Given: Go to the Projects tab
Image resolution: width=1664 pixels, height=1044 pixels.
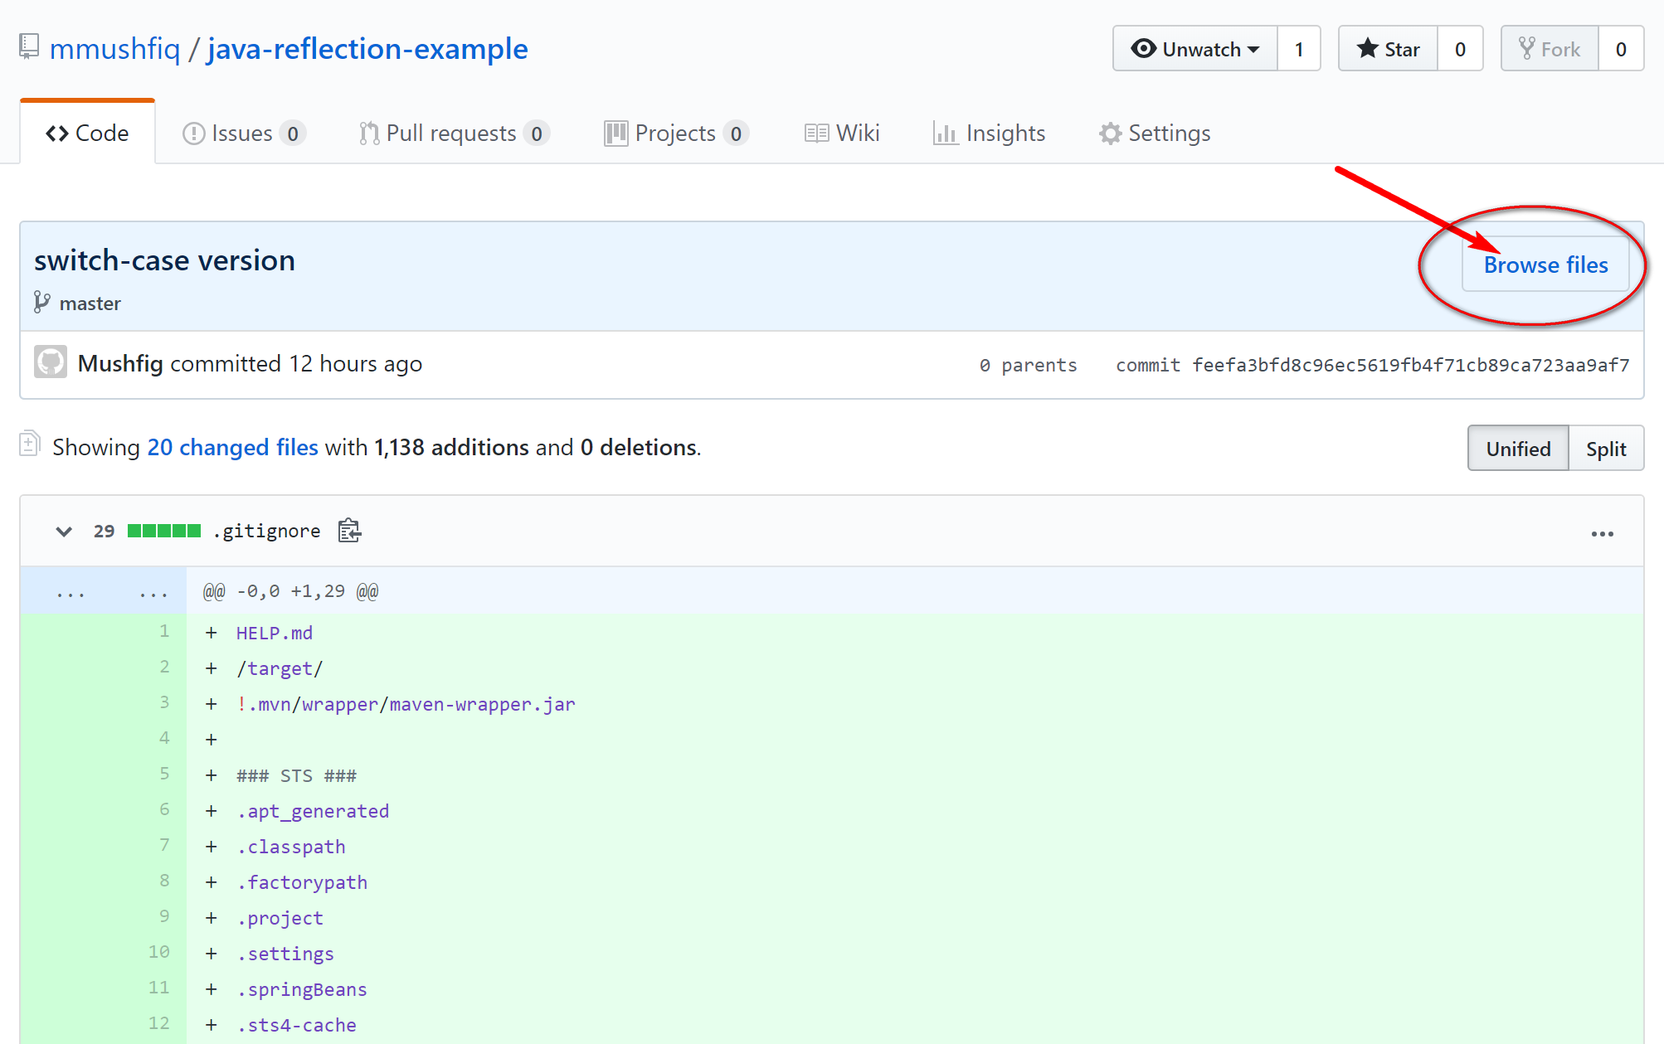Looking at the screenshot, I should coord(676,133).
